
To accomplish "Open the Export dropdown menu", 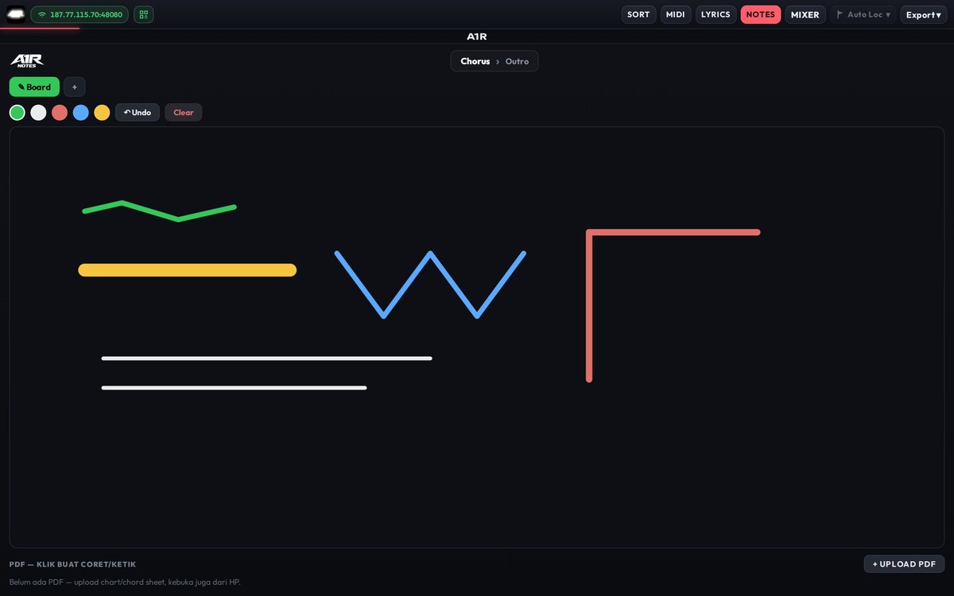I will (924, 14).
